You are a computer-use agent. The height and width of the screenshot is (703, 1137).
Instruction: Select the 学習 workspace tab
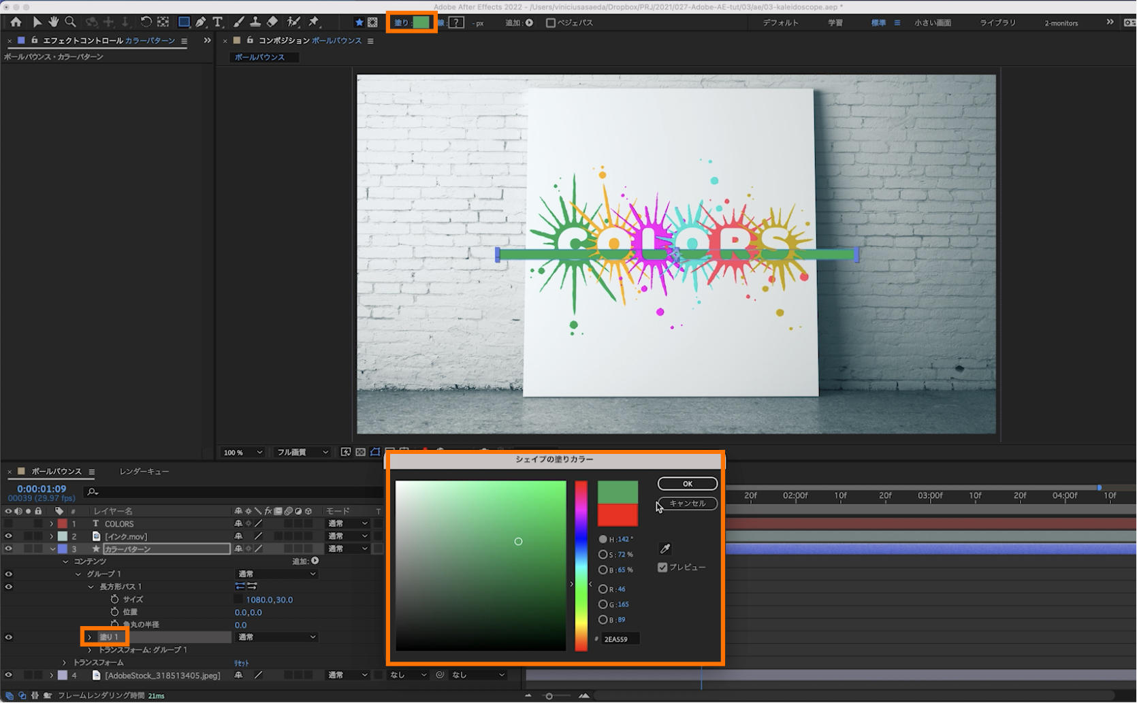coord(835,23)
